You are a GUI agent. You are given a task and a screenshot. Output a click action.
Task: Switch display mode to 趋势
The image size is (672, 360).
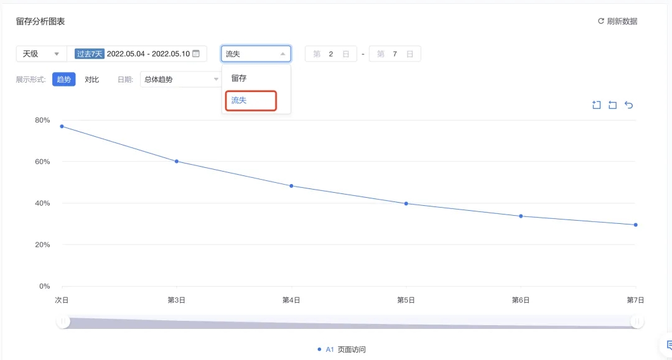[x=63, y=80]
